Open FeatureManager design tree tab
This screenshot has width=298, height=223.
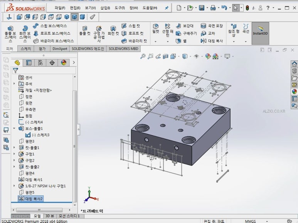tap(17, 63)
